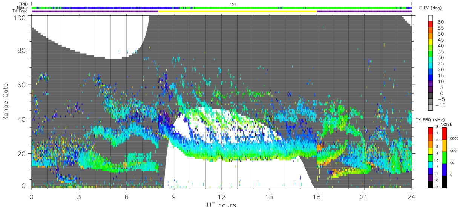
Task: Click the '16' tick on TX FRQ bar
Action: (x=436, y=140)
